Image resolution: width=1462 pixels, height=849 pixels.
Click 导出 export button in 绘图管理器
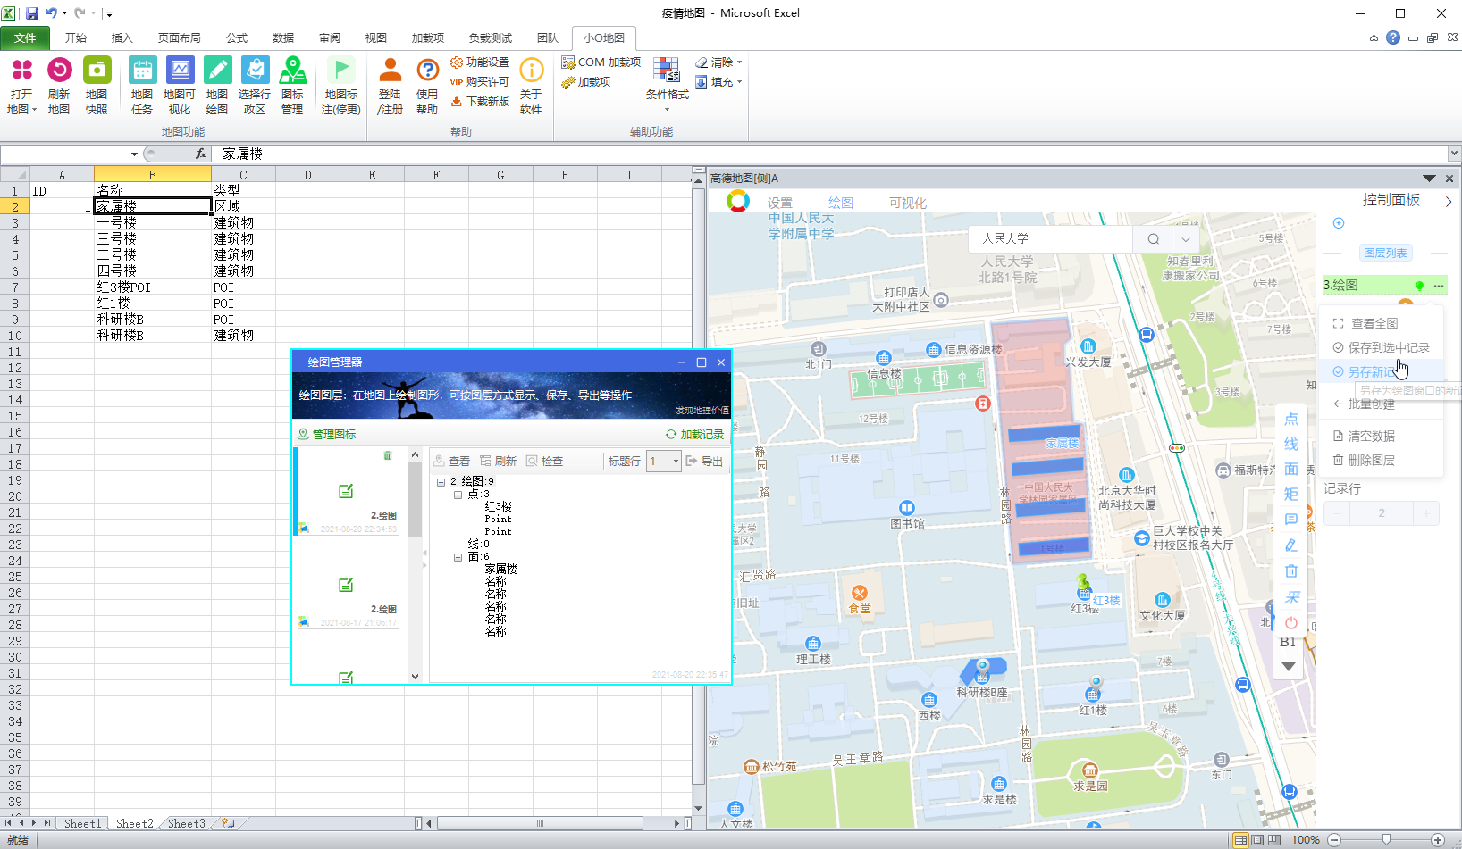coord(704,461)
